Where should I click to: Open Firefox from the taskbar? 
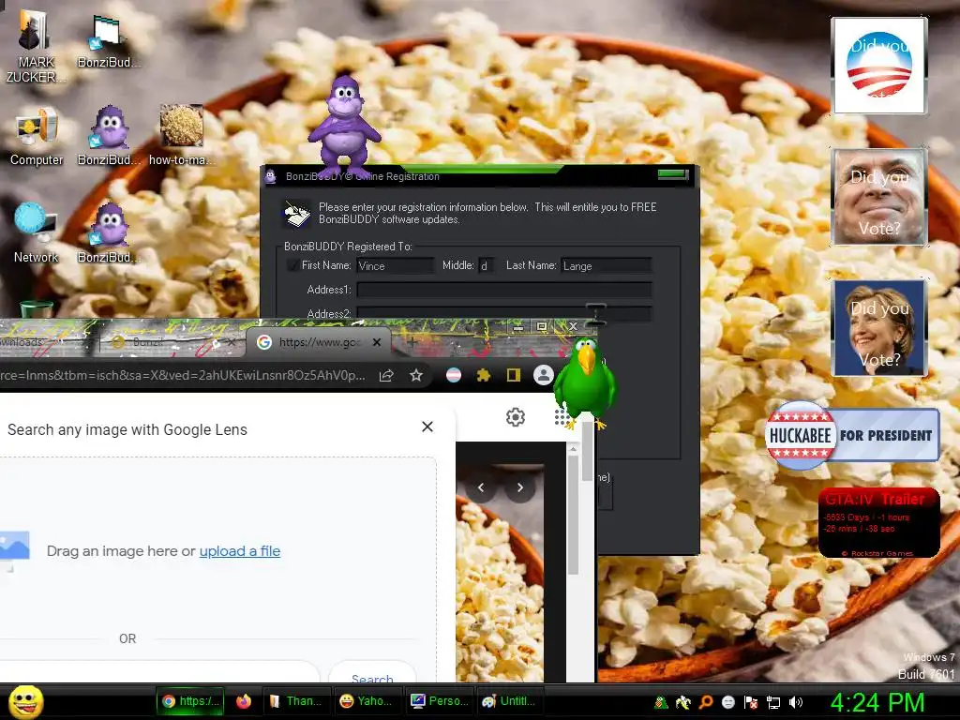click(x=244, y=701)
